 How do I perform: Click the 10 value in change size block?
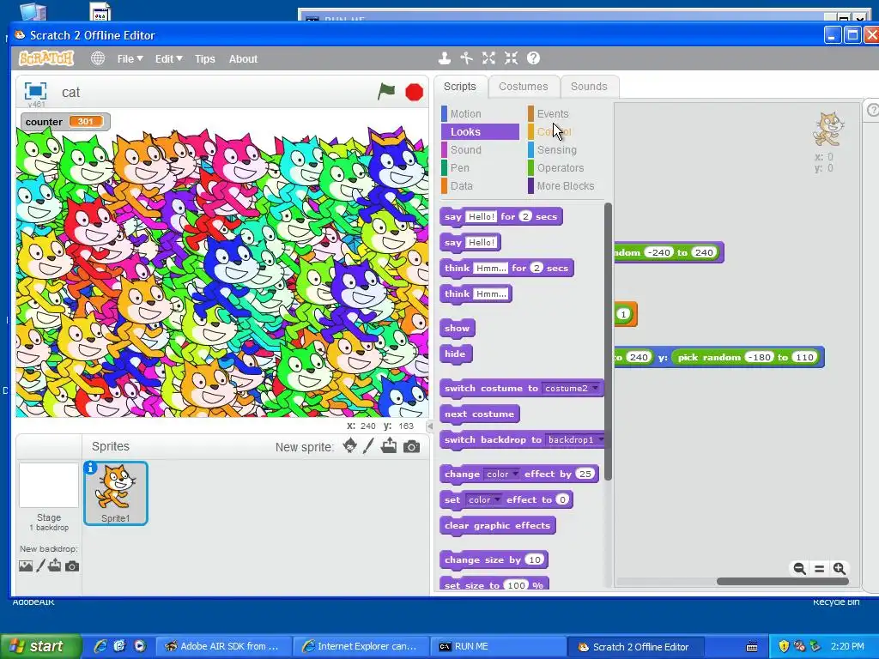535,559
